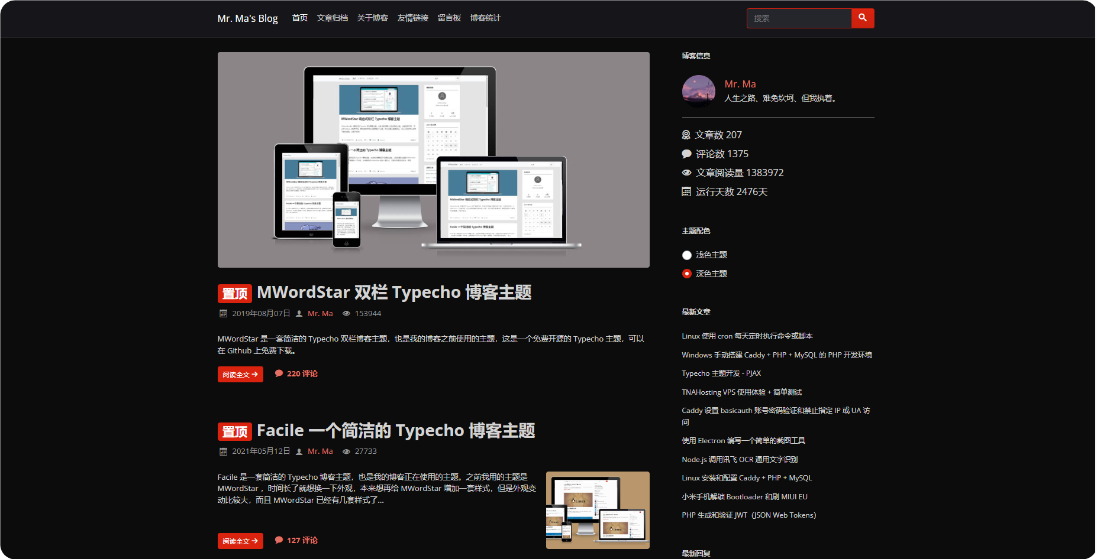Go to 友情链接 page
The width and height of the screenshot is (1097, 559).
(412, 18)
